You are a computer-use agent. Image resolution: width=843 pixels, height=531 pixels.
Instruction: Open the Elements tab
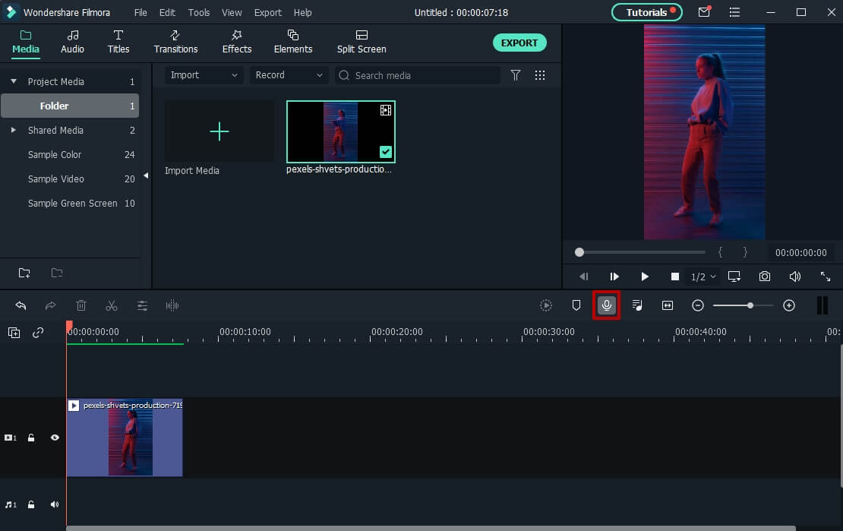pos(293,42)
